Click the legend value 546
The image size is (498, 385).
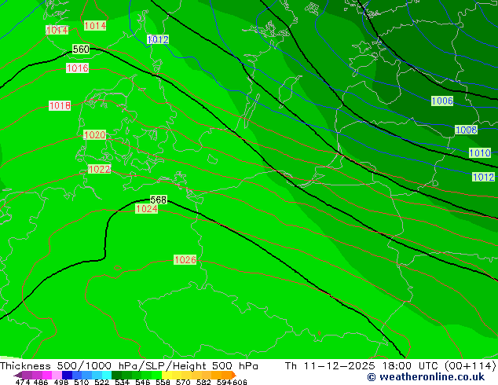[143, 382]
